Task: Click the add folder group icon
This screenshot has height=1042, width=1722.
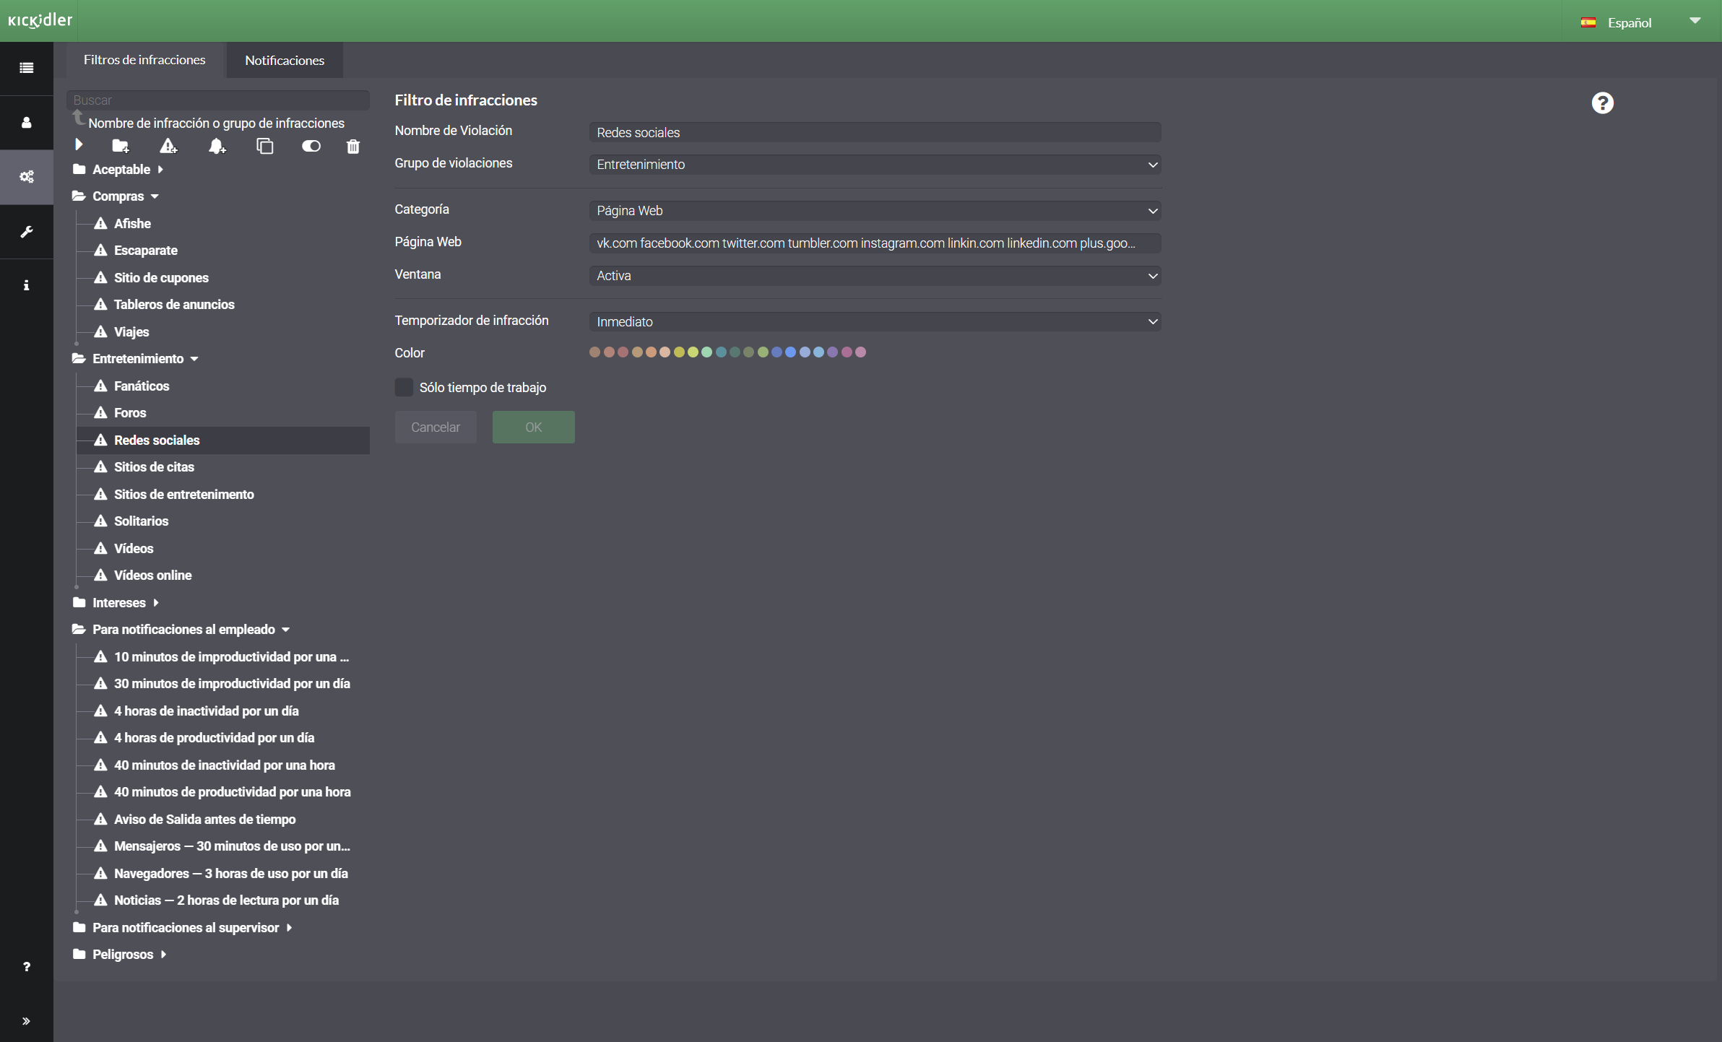Action: pyautogui.click(x=121, y=147)
